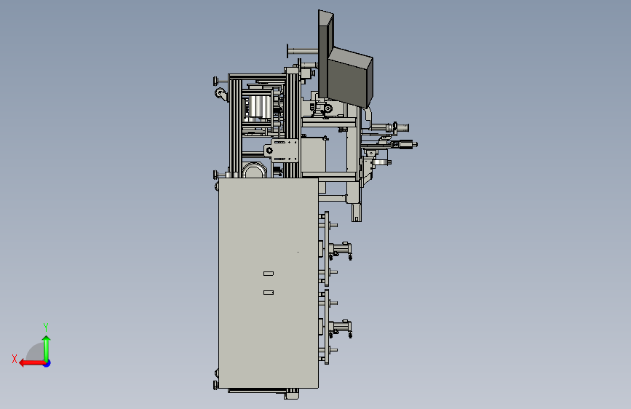Image resolution: width=631 pixels, height=409 pixels.
Task: Select the upper cylinder assembly beside the cabinet
Action: coord(341,250)
